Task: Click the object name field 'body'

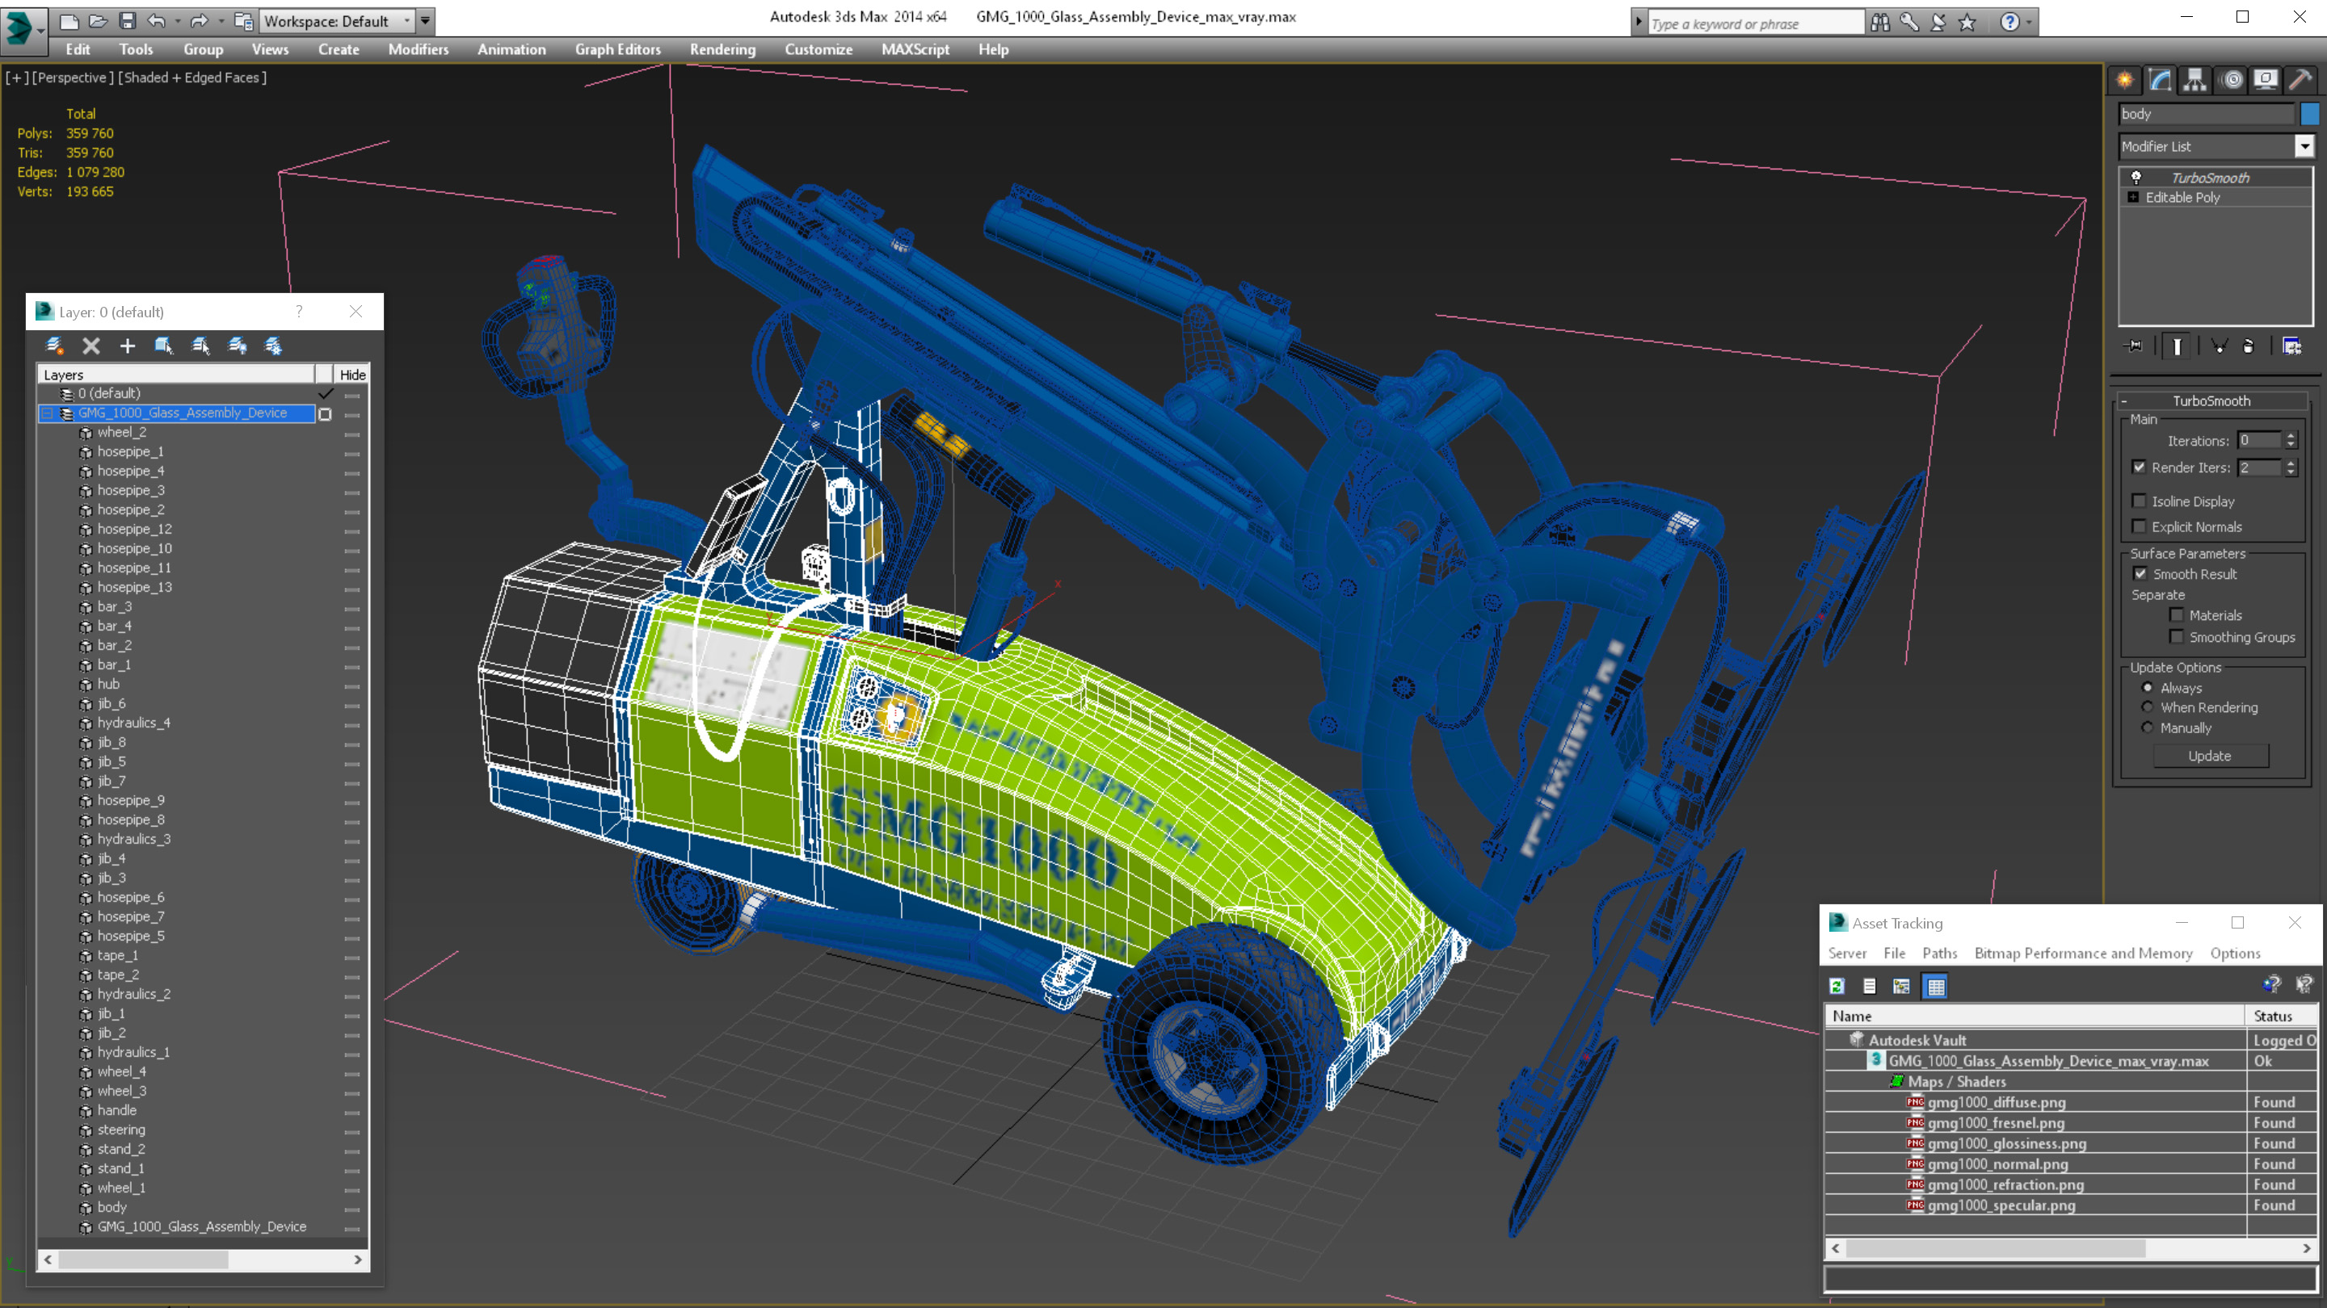Action: tap(2206, 114)
